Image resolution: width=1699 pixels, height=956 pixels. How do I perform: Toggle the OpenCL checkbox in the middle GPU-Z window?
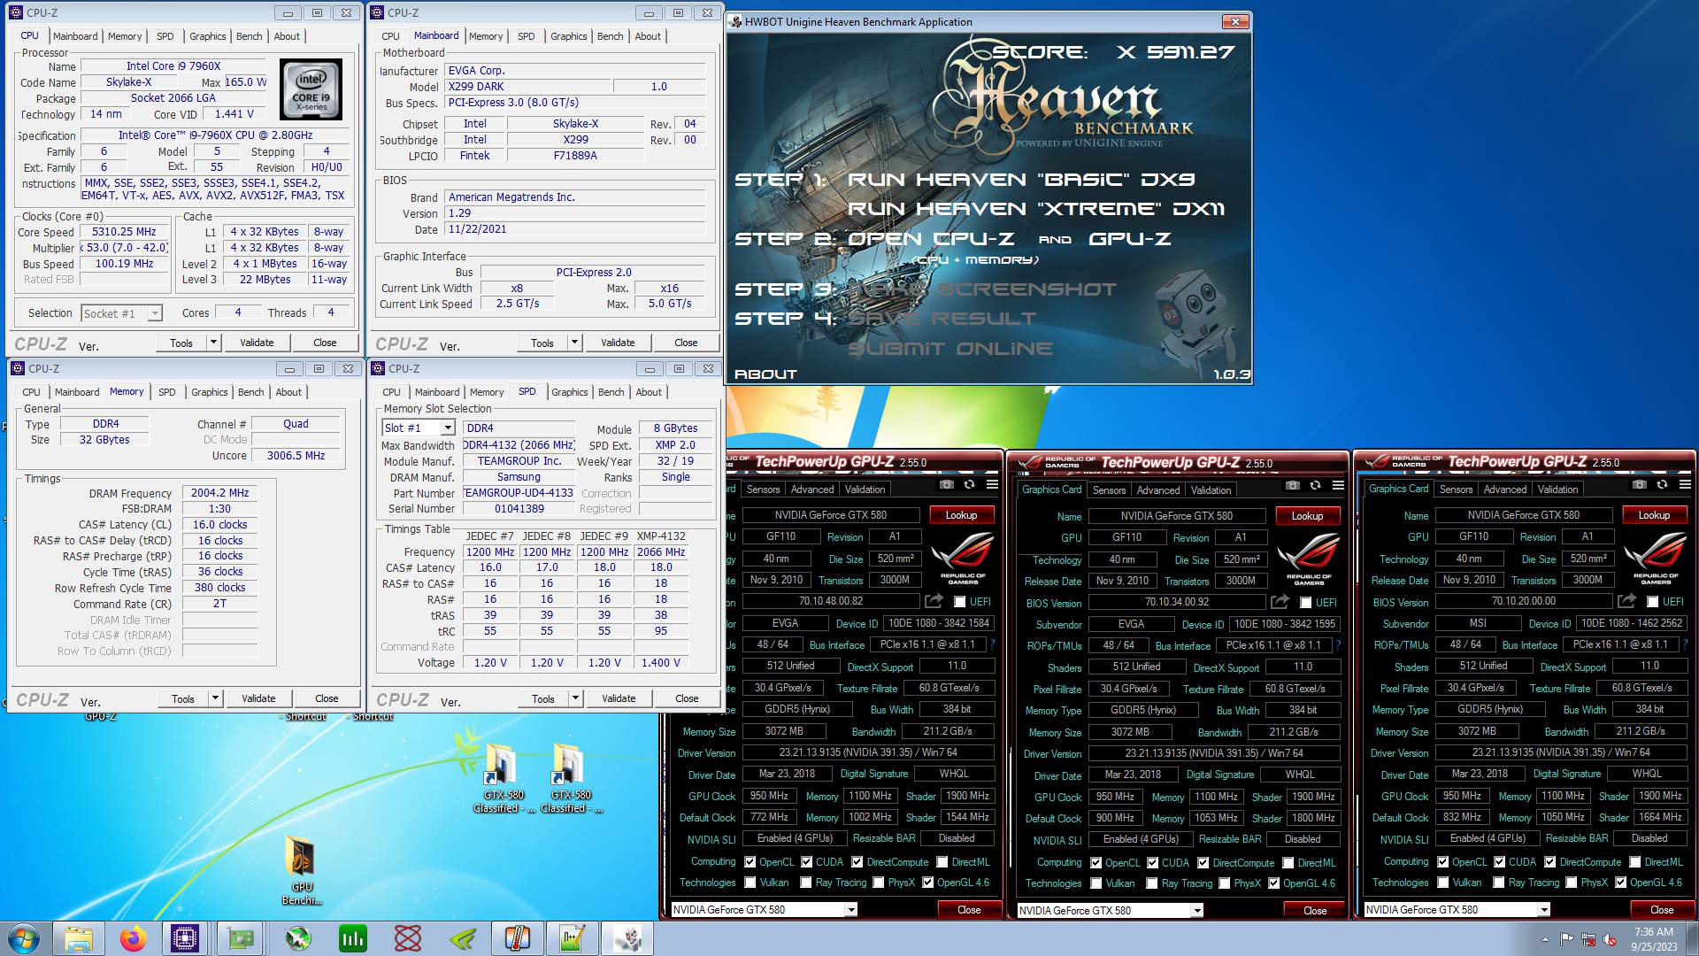point(1096,863)
